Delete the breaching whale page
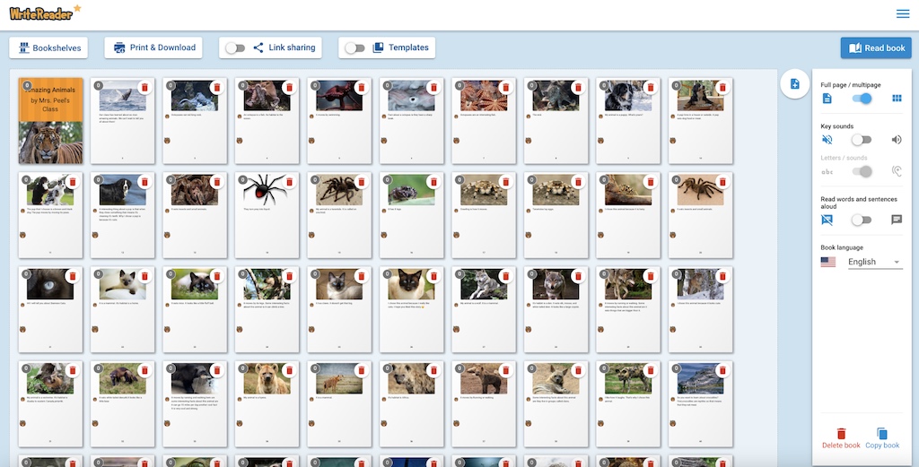 [x=144, y=87]
